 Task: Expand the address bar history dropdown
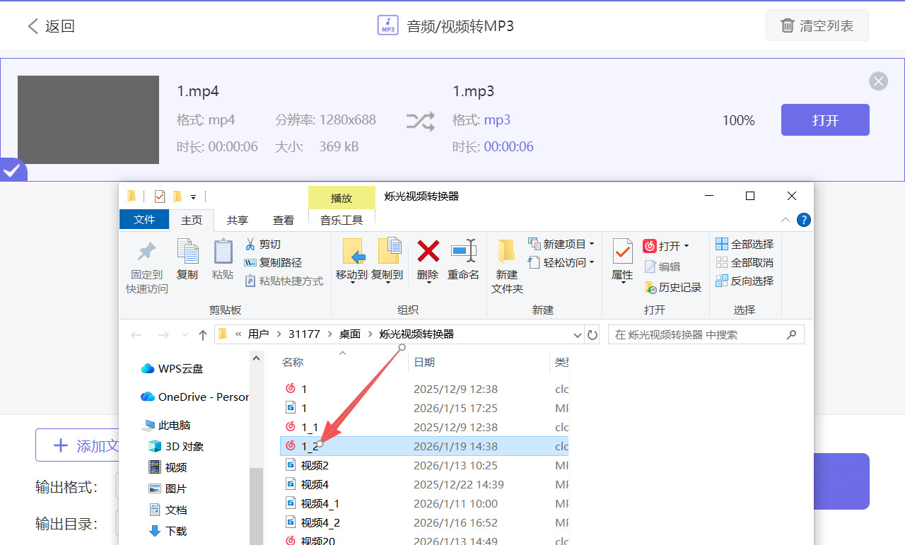tap(577, 334)
